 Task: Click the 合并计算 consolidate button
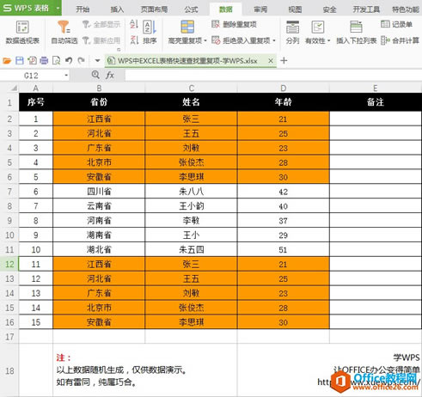click(400, 40)
